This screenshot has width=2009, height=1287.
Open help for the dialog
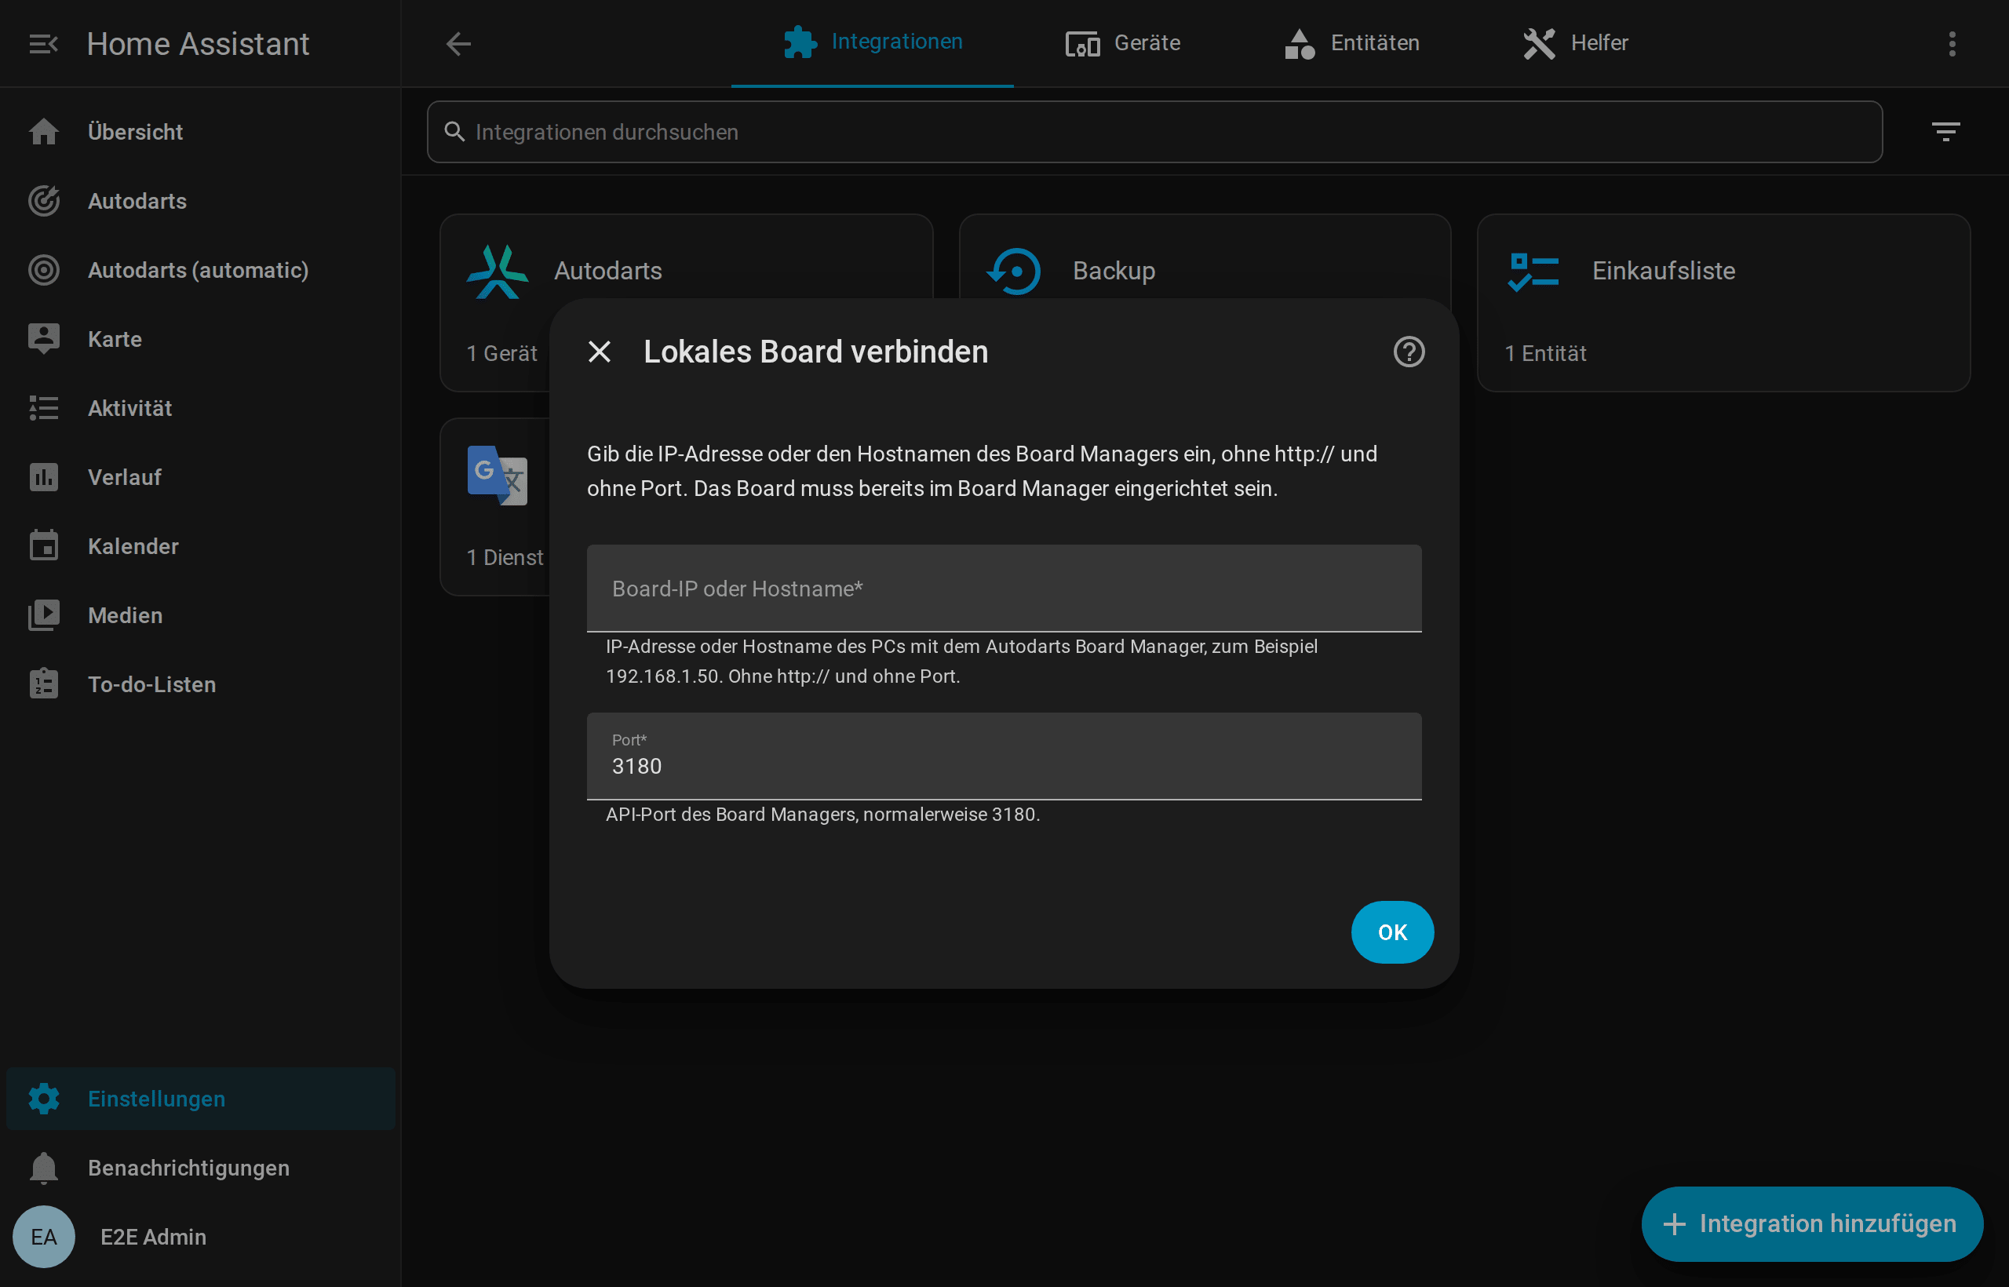[1409, 352]
